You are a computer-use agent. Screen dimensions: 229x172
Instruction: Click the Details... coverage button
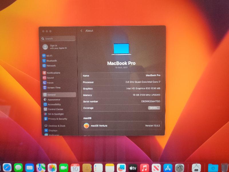coord(154,108)
